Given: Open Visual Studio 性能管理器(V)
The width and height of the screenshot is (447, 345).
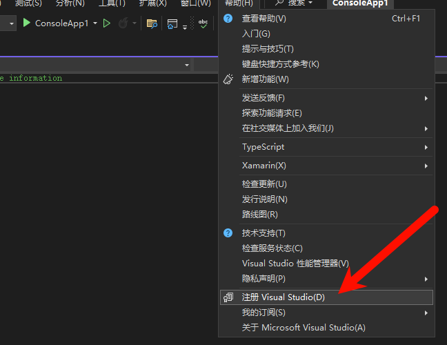Looking at the screenshot, I should point(326,263).
